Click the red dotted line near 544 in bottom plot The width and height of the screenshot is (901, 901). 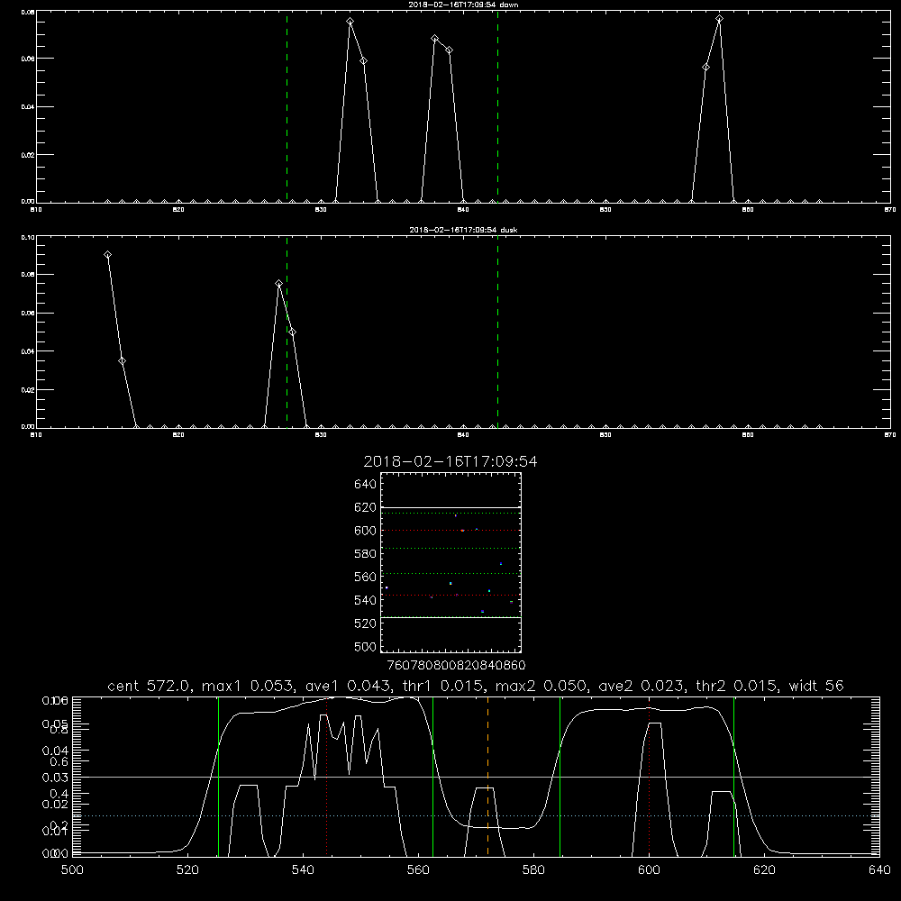tap(327, 776)
